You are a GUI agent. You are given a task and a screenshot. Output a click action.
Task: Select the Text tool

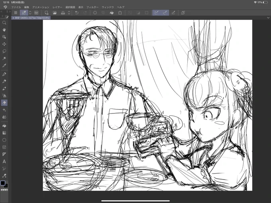(x=4, y=162)
